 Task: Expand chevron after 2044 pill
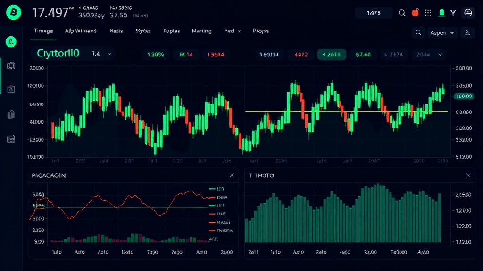[440, 55]
